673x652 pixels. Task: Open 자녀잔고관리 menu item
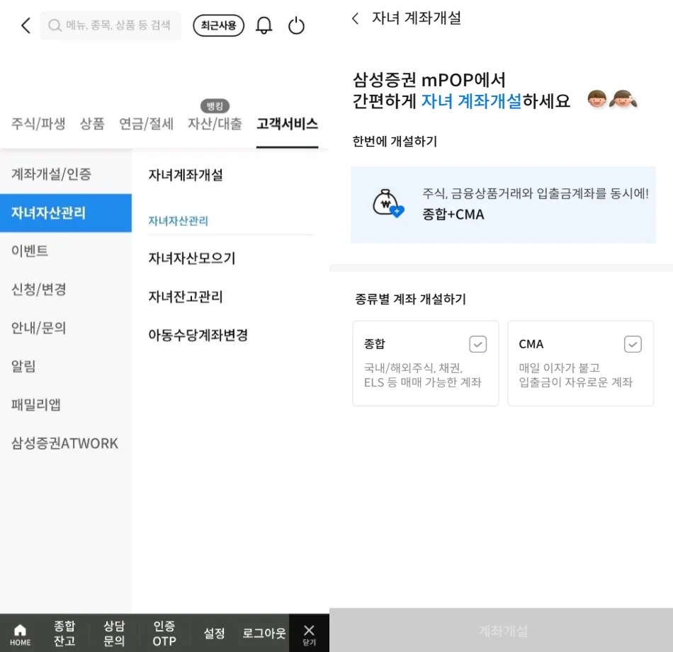coord(186,297)
